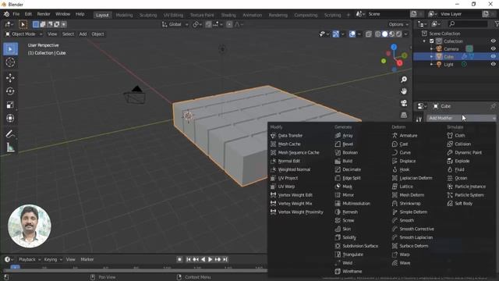Select the Scale tool
Screen dimensions: 499x281
[x=10, y=105]
